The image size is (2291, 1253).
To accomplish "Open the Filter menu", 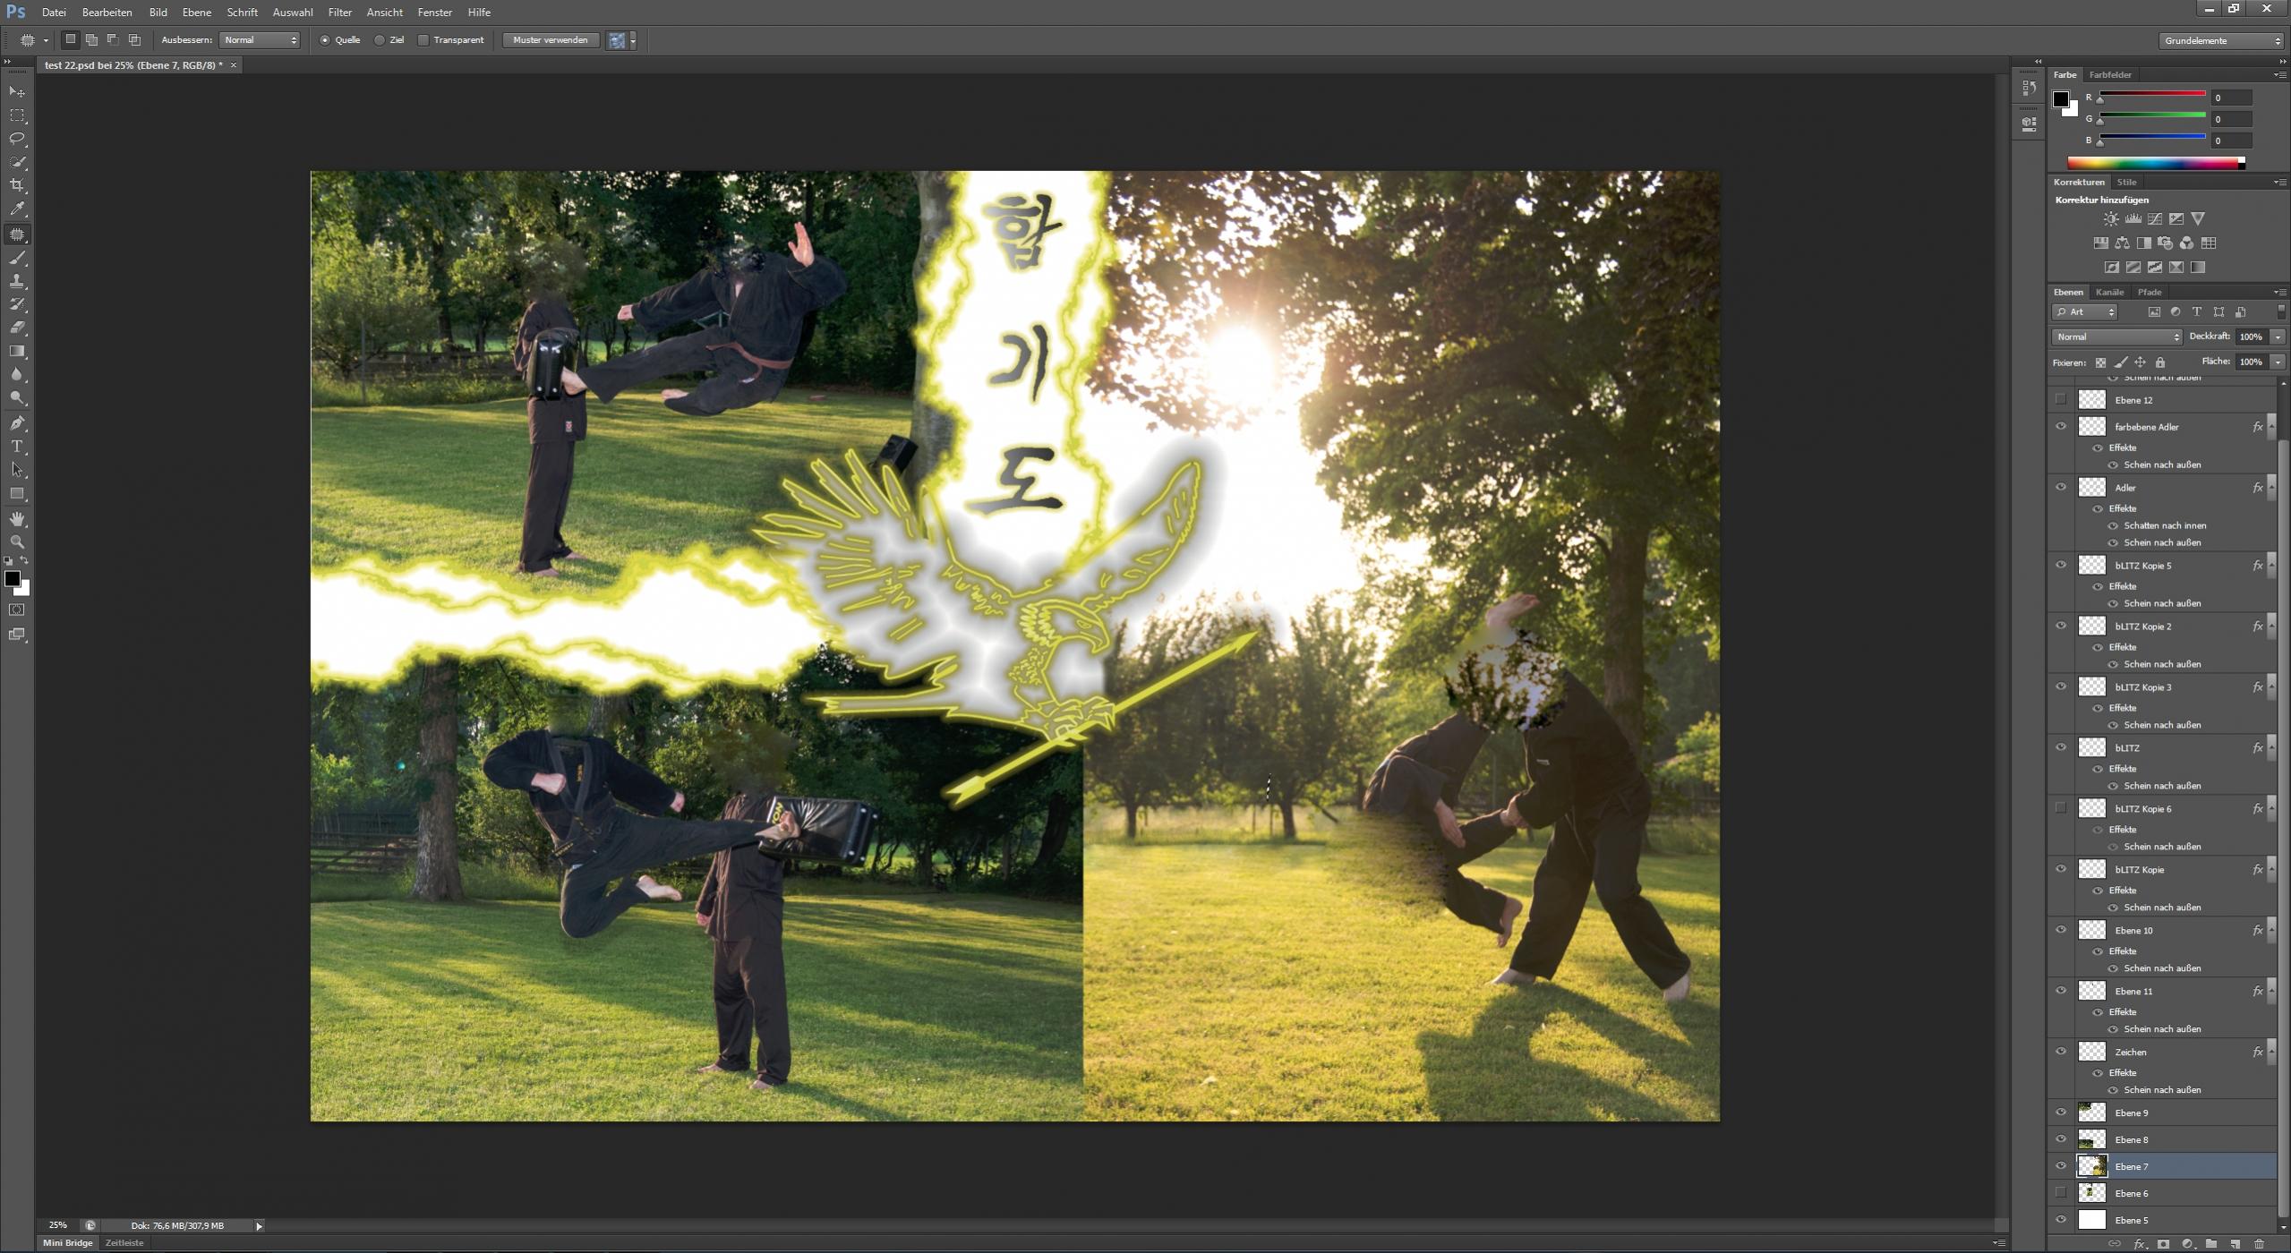I will [x=339, y=13].
